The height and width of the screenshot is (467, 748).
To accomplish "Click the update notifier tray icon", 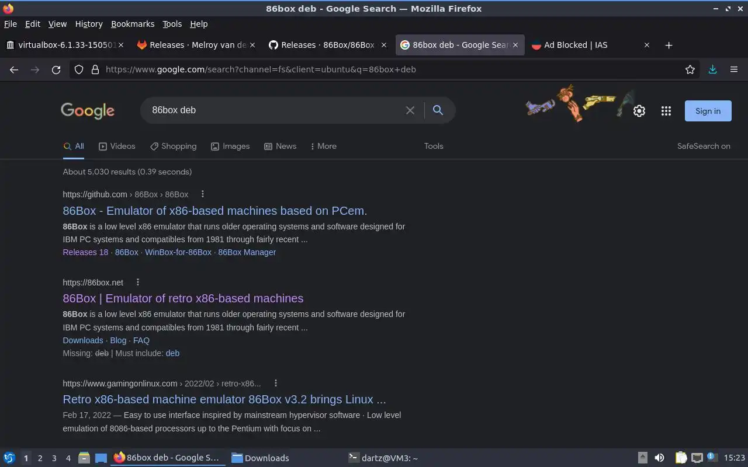I will coord(712,458).
